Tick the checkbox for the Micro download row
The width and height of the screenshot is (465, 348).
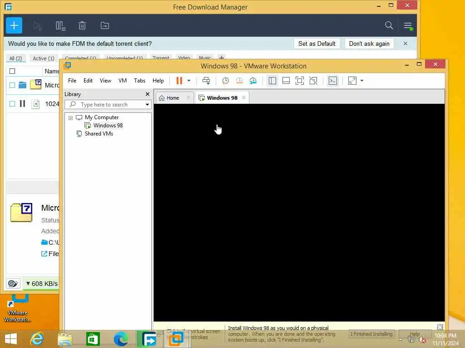[x=12, y=85]
